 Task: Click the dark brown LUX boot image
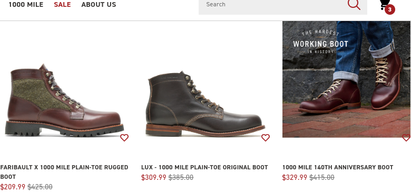pos(205,104)
